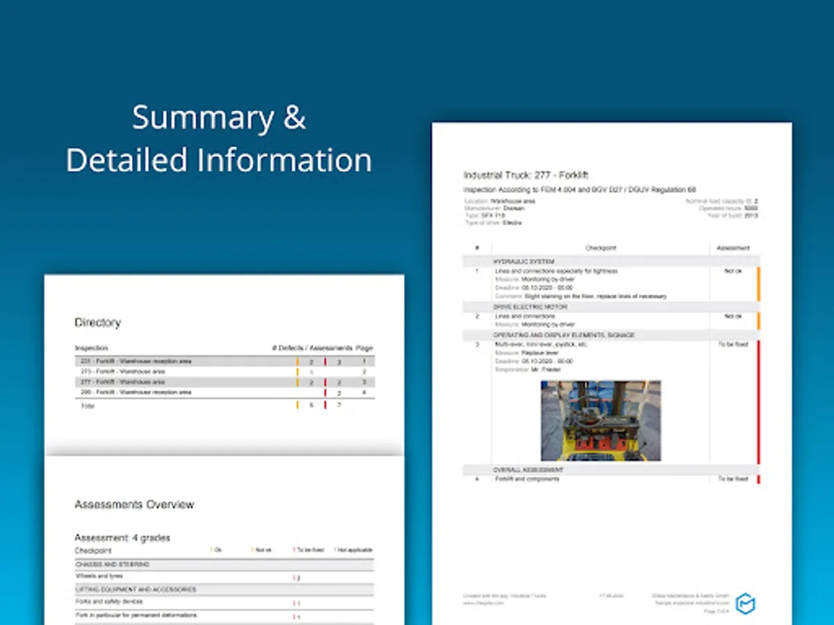Click the 'Checkpoint' column header in the report
The width and height of the screenshot is (834, 625).
click(x=600, y=248)
